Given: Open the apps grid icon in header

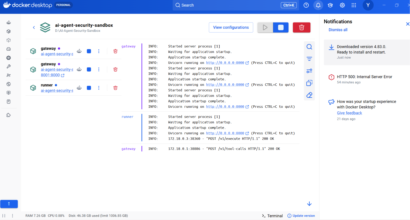Looking at the screenshot, I should pyautogui.click(x=354, y=5).
